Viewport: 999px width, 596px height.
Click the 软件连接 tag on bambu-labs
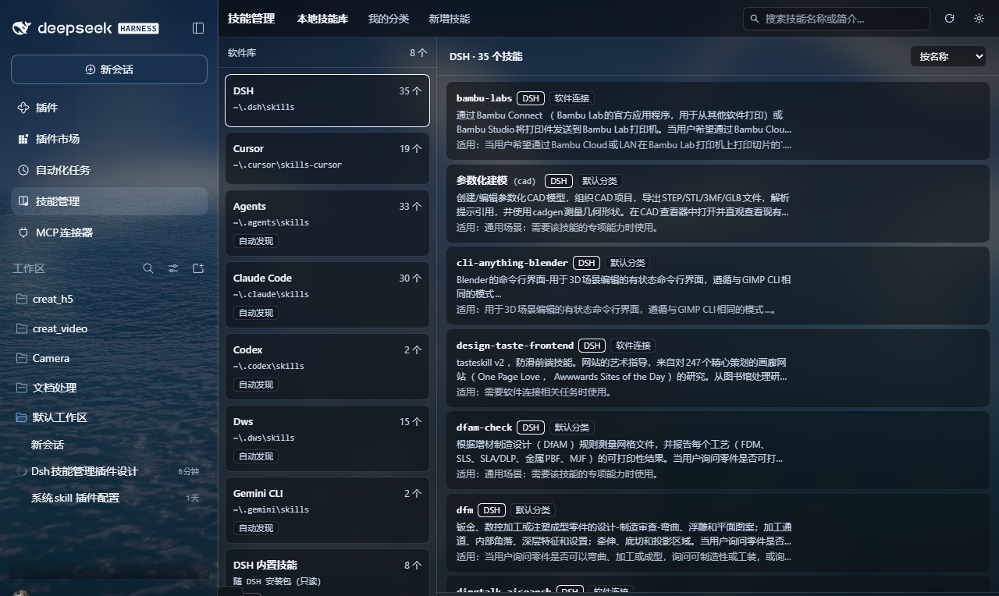tap(572, 98)
